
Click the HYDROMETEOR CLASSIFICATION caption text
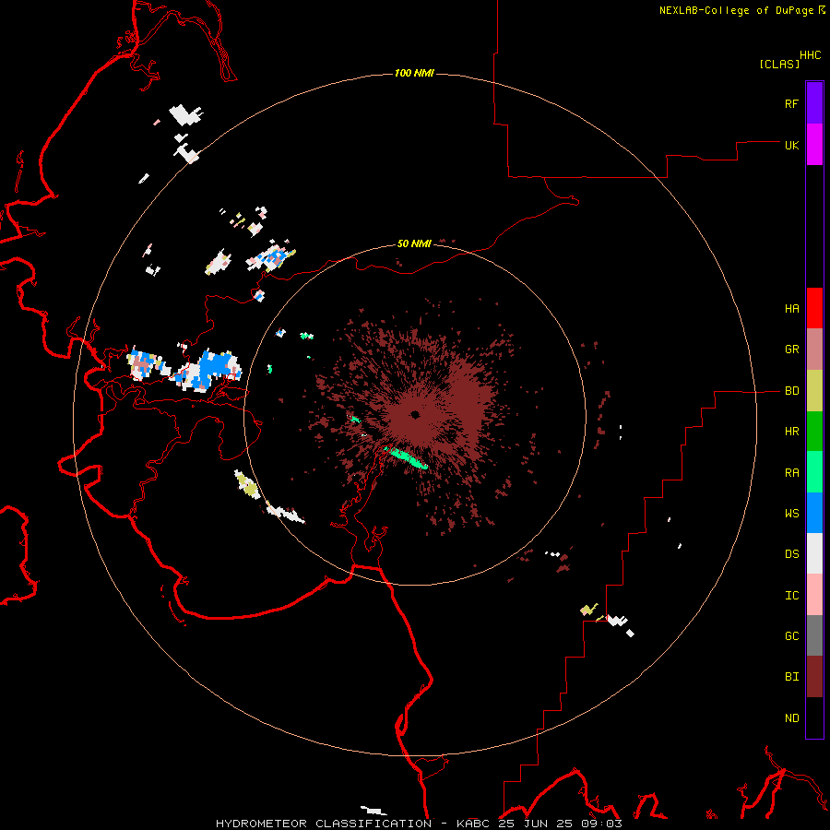pyautogui.click(x=324, y=824)
